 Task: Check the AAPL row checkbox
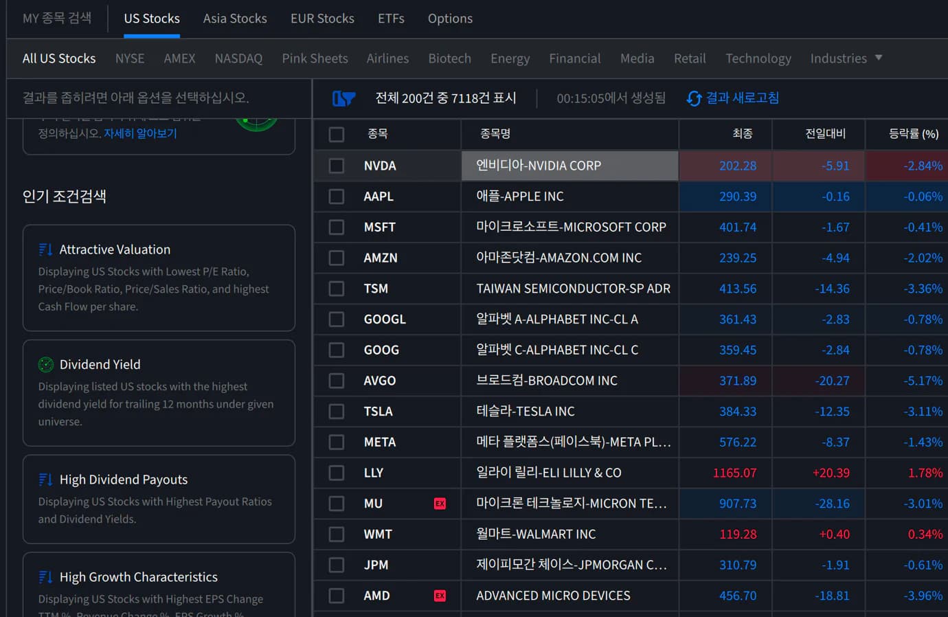point(337,197)
